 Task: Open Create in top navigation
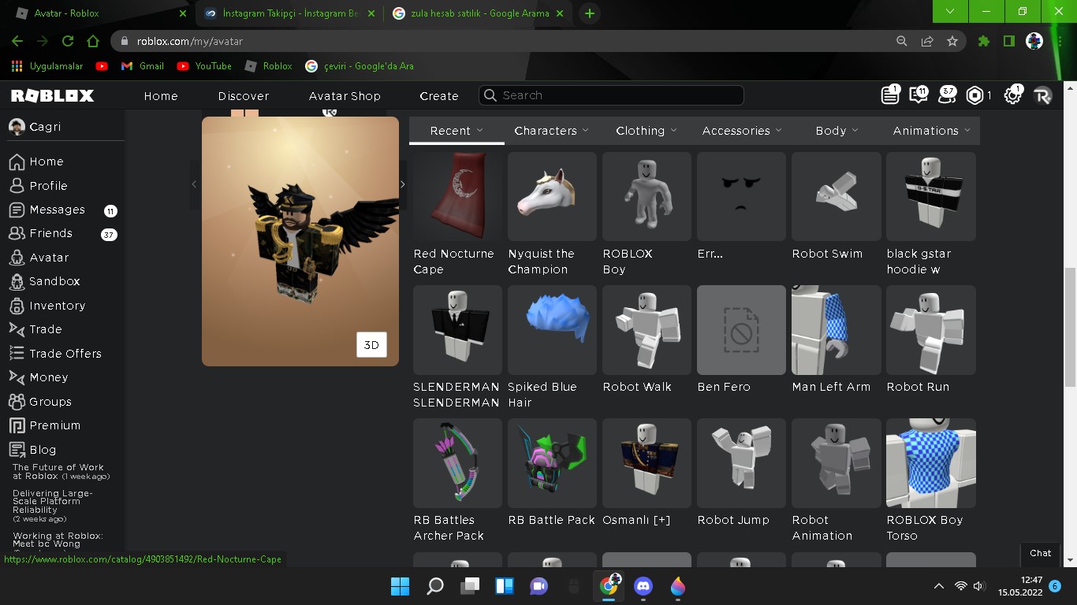tap(439, 96)
